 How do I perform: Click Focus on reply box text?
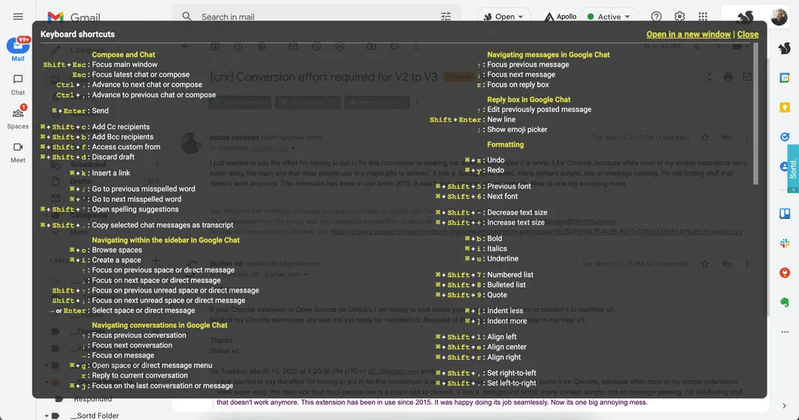click(x=518, y=85)
